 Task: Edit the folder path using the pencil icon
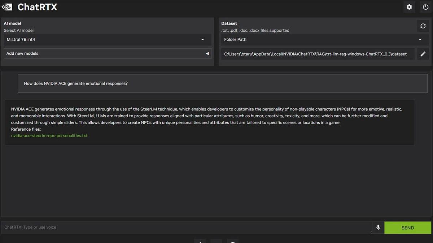(423, 54)
